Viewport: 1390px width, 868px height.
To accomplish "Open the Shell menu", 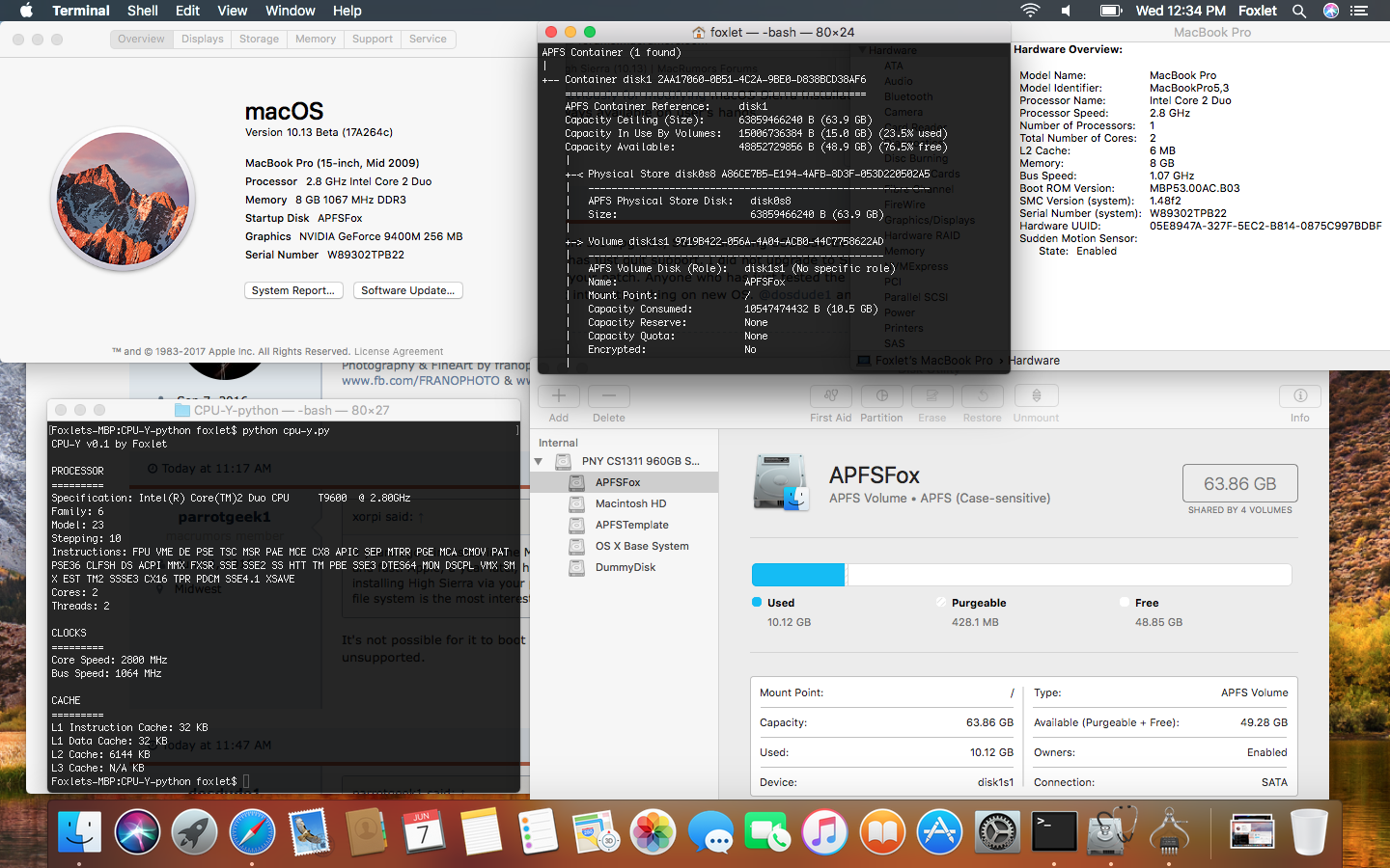I will [x=143, y=11].
